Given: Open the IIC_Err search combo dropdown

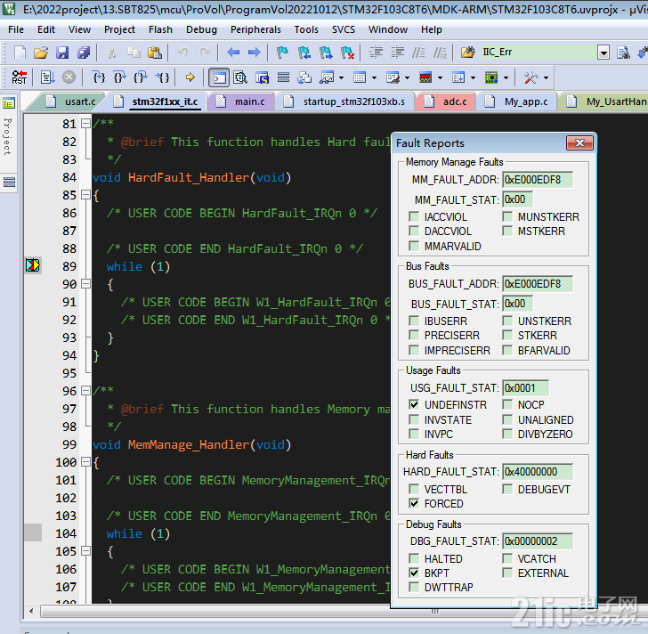Looking at the screenshot, I should click(x=603, y=53).
